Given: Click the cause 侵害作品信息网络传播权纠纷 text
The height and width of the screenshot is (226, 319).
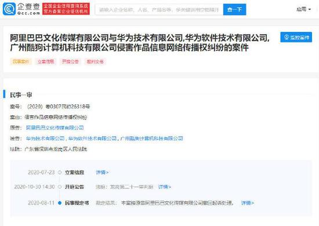Looking at the screenshot, I should 56,117.
